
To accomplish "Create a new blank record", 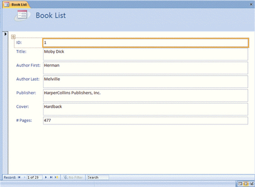I will (x=56, y=177).
